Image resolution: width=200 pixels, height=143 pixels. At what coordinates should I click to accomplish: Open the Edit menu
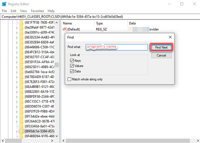(x=14, y=11)
